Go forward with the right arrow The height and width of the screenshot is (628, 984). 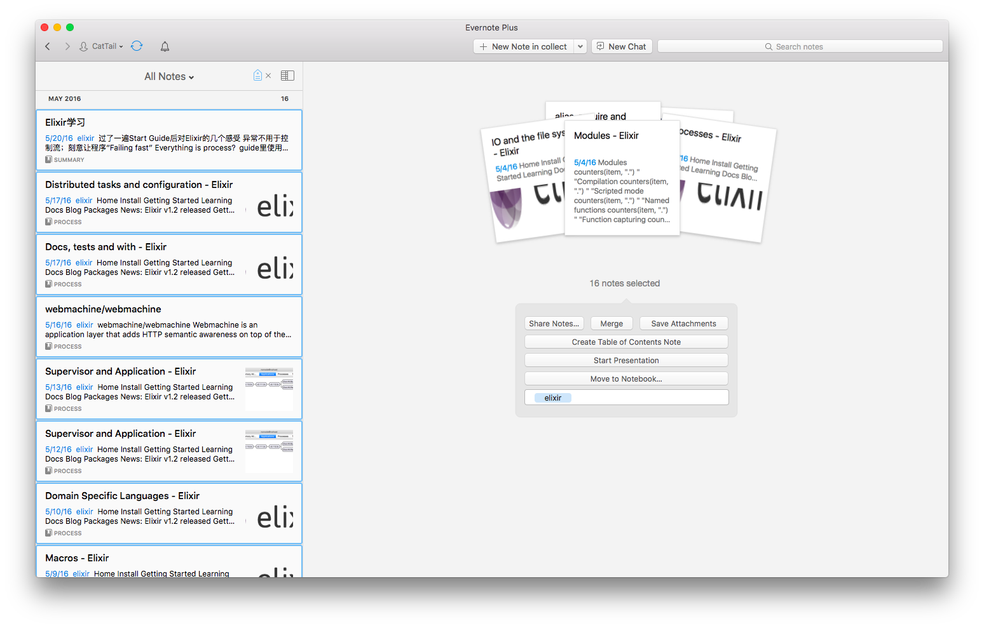click(x=67, y=46)
